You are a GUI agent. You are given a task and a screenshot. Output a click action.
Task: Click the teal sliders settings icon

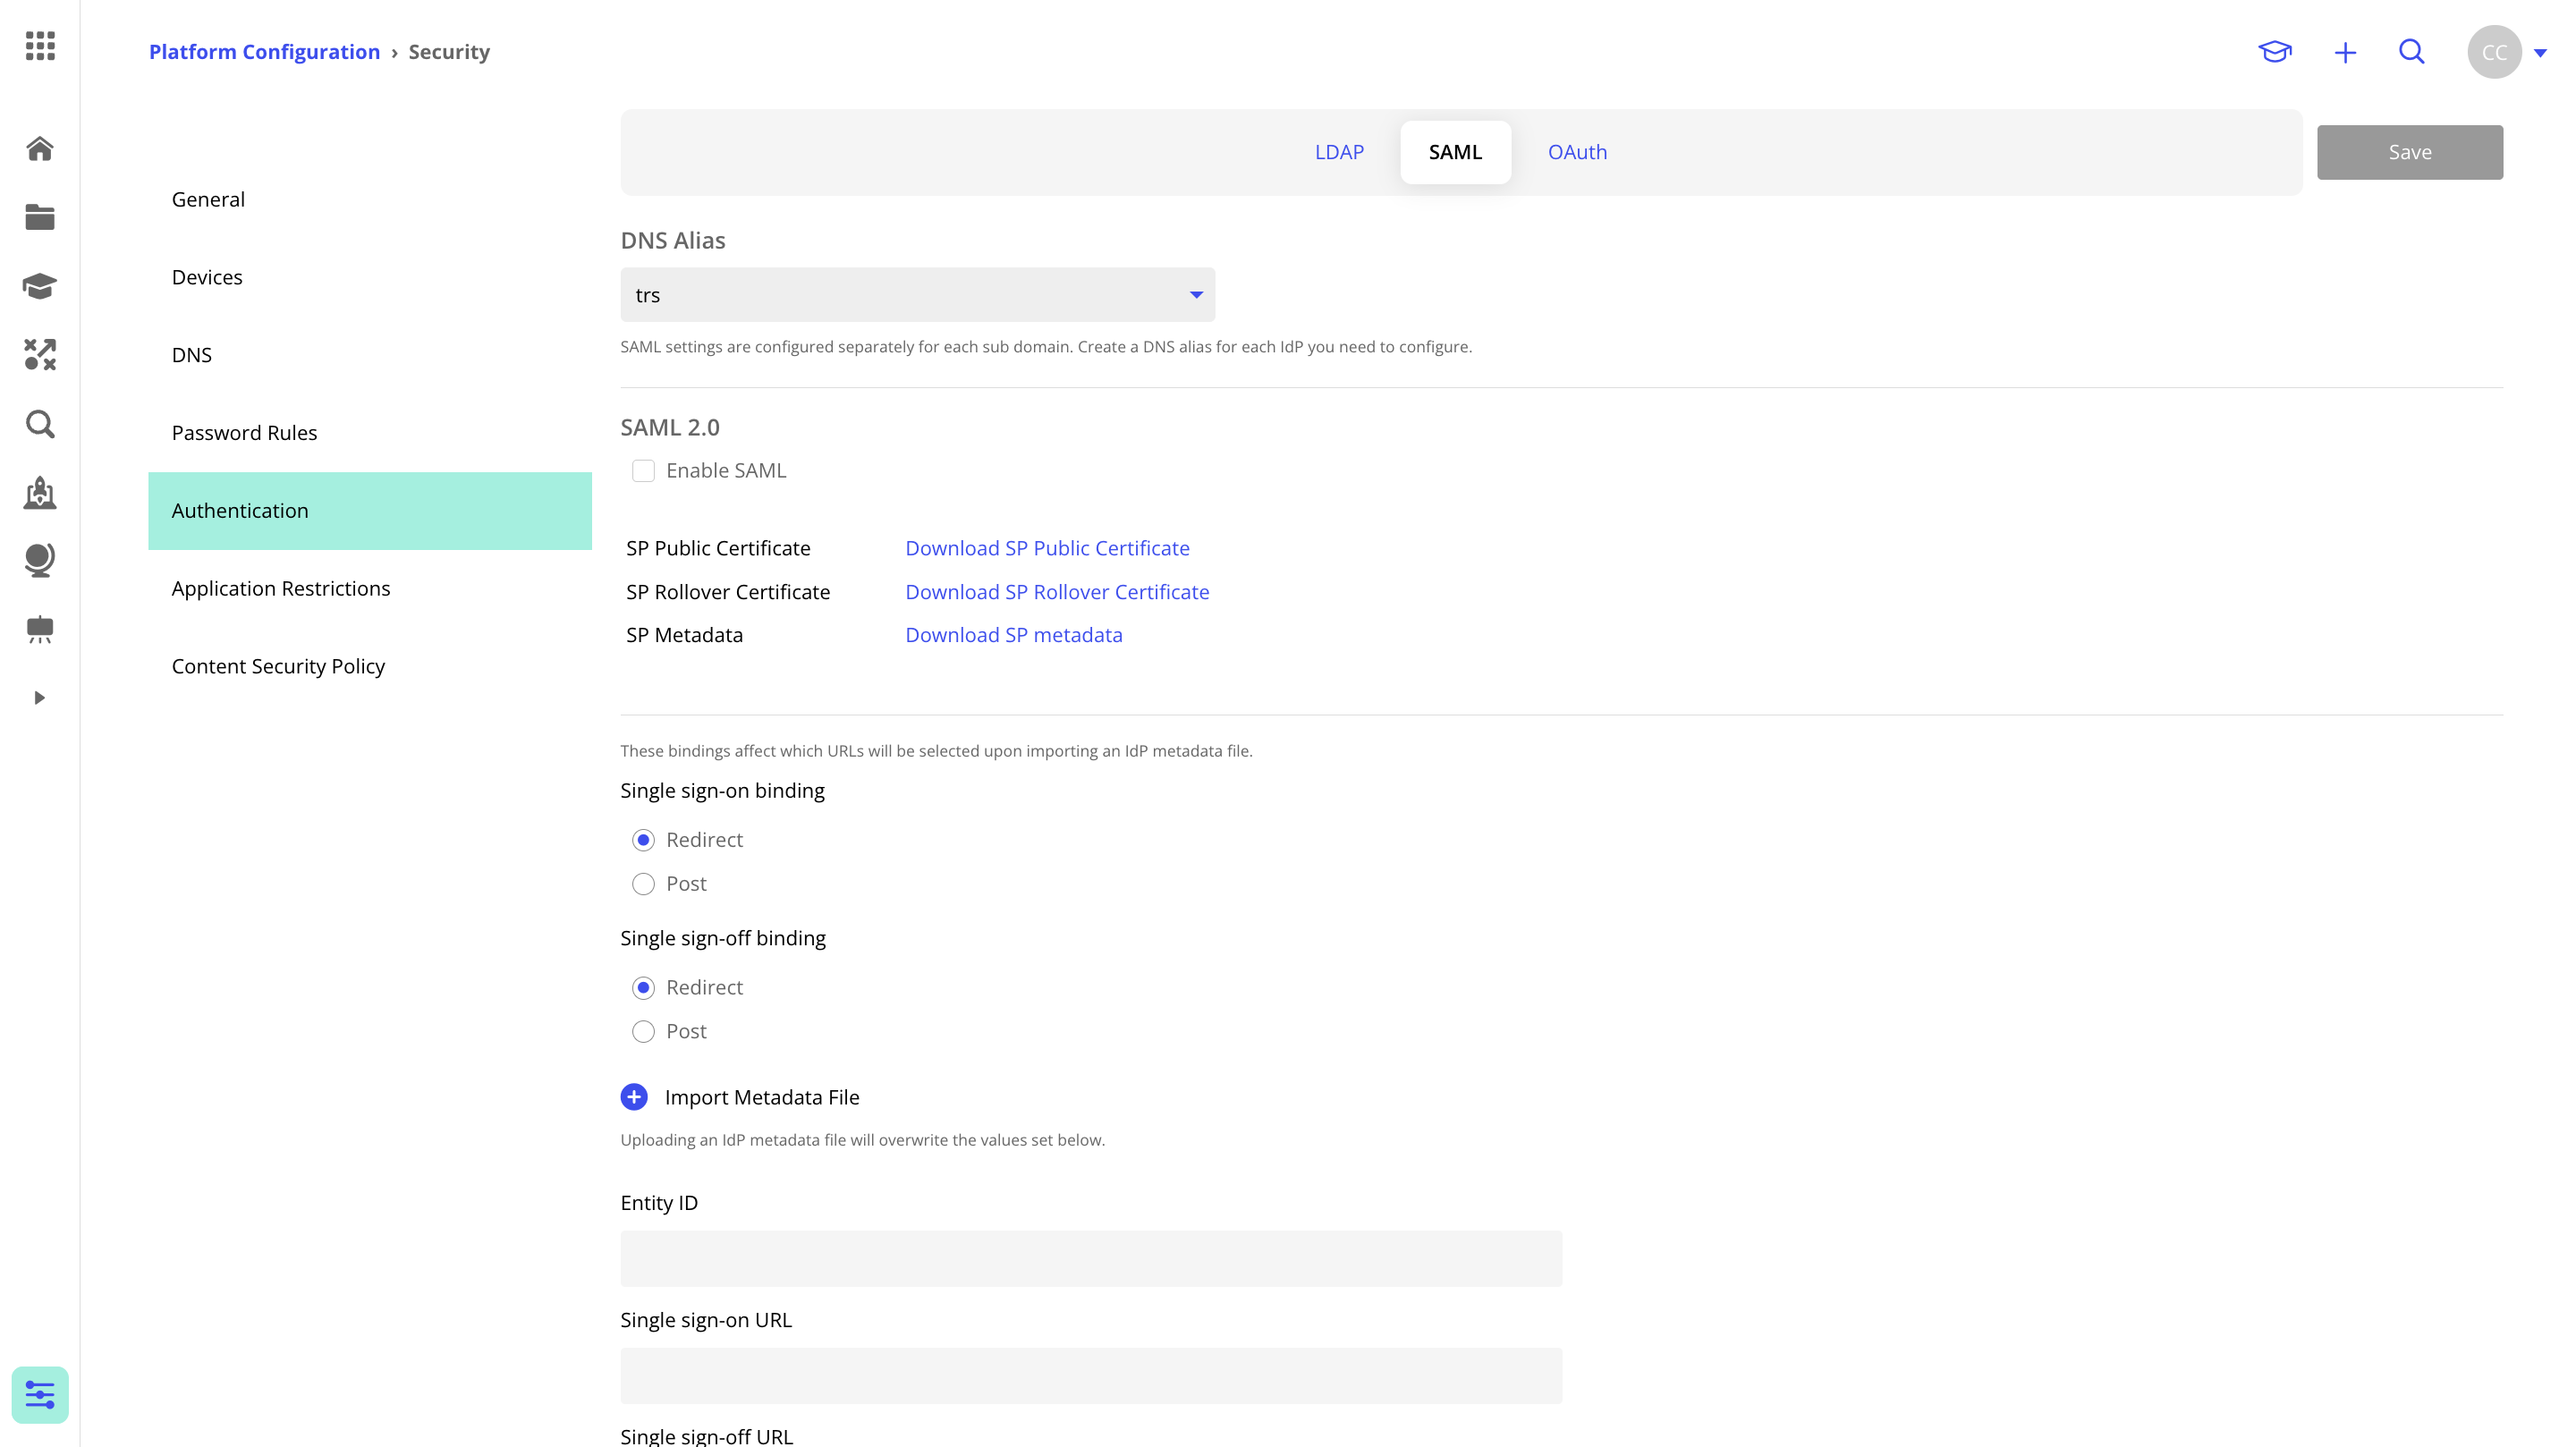[39, 1393]
